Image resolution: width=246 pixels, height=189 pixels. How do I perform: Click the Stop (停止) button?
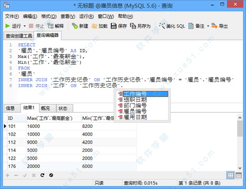(36, 26)
